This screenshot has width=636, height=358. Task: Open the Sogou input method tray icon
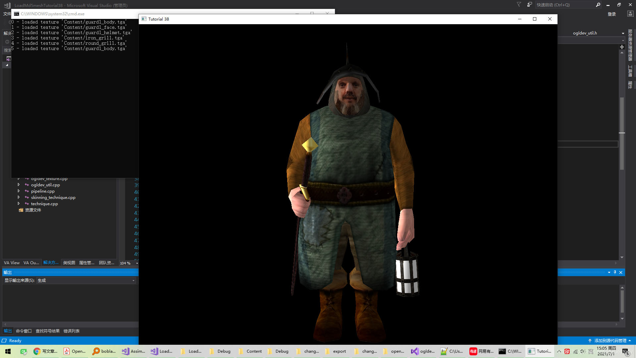click(567, 351)
